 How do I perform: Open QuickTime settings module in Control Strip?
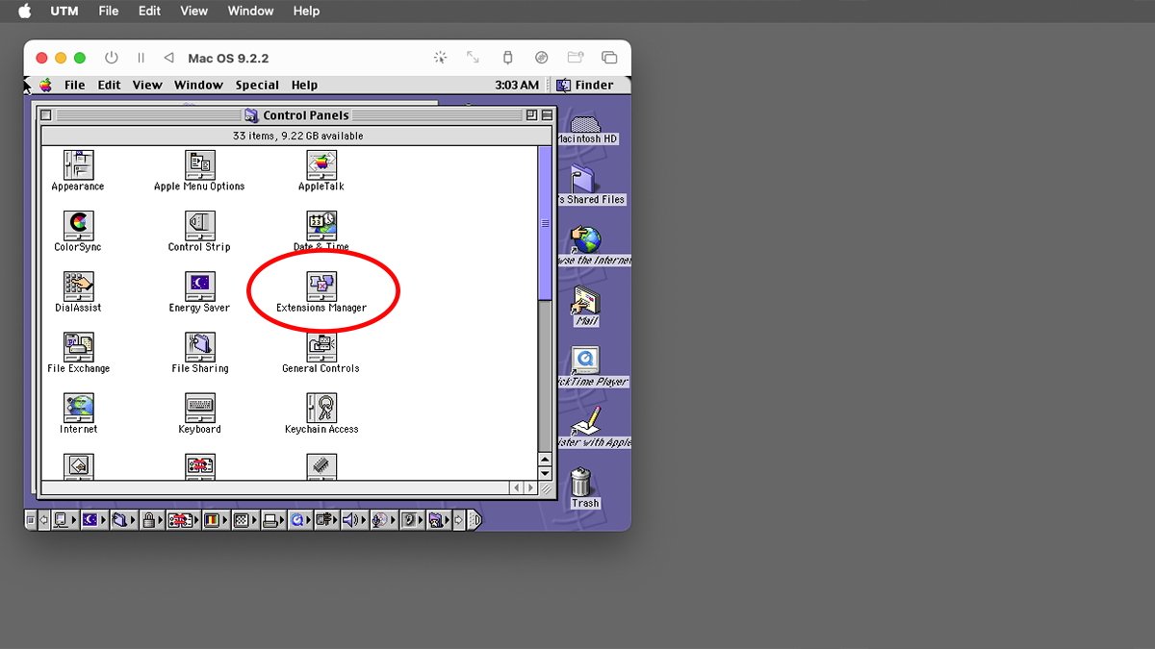(299, 520)
